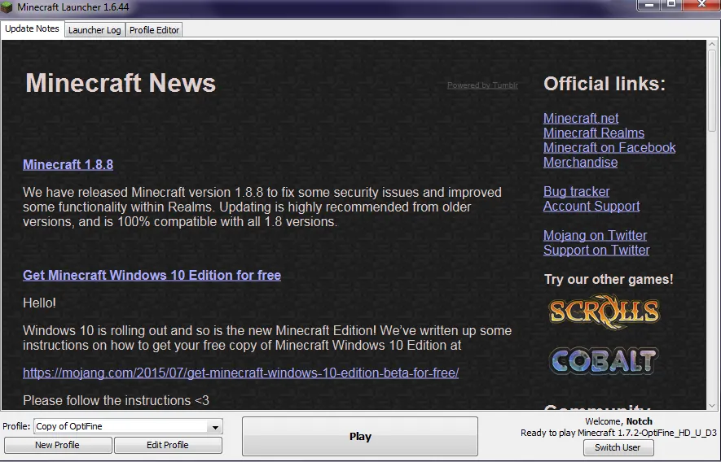Open the Scrolls game logo
This screenshot has height=462, width=721.
coord(604,312)
